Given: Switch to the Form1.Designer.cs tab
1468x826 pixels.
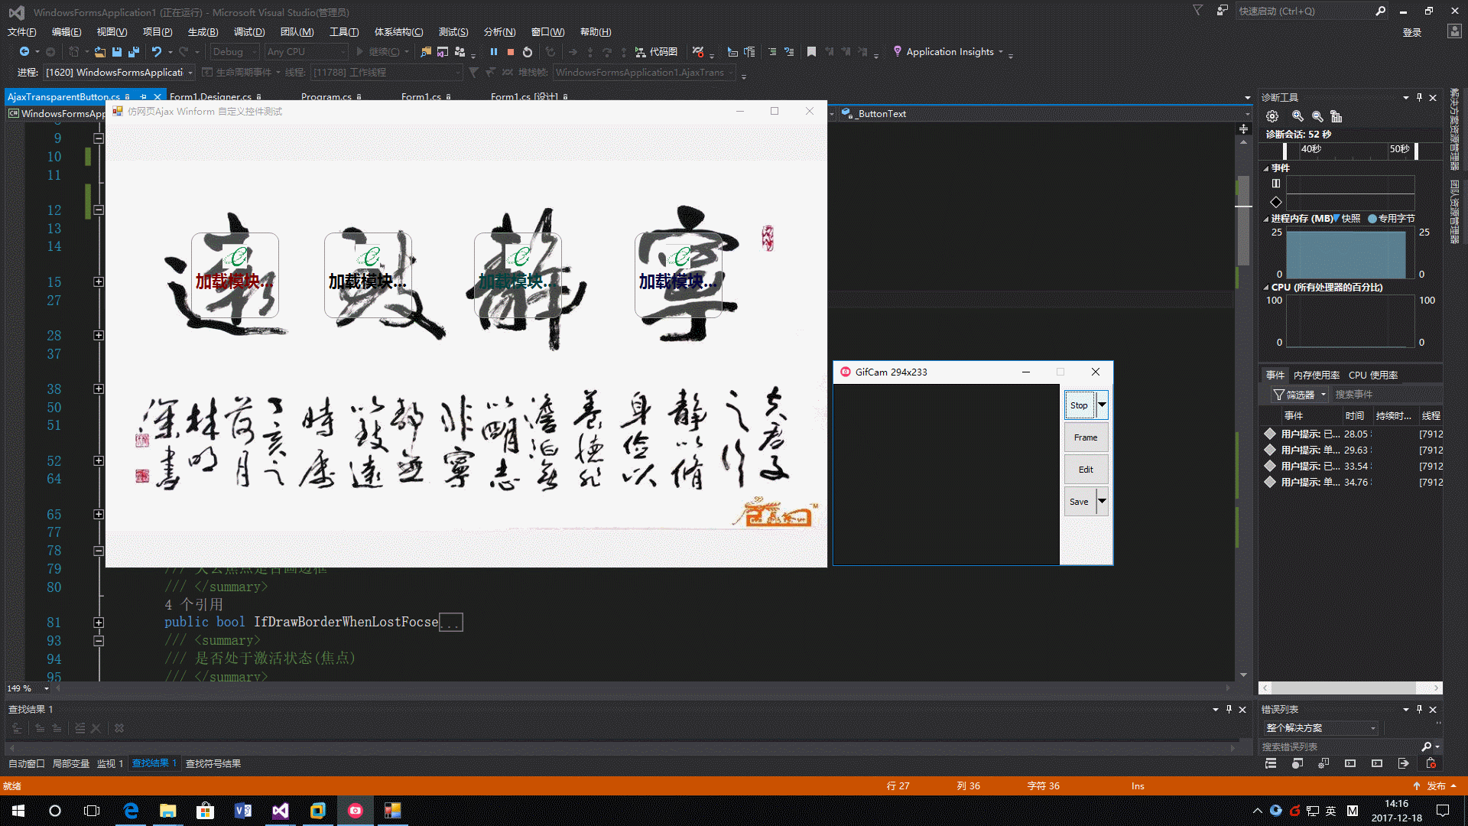Looking at the screenshot, I should pos(210,97).
